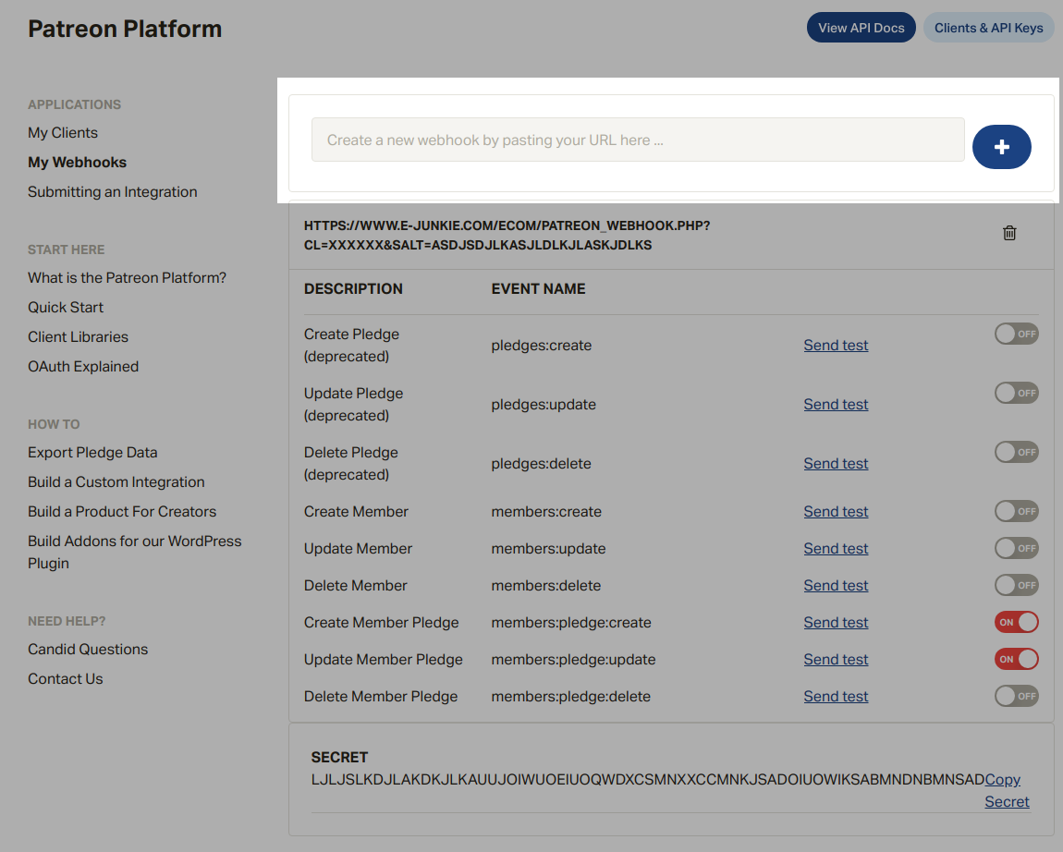Turn off the members:pledge:update toggle

[1016, 659]
